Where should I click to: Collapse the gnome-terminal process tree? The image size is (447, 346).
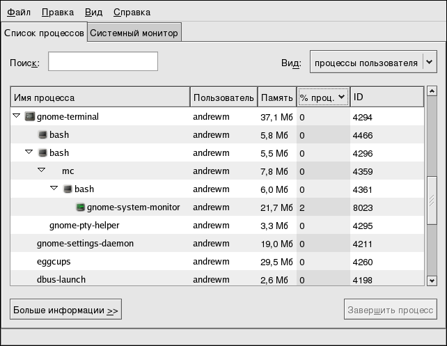click(16, 117)
